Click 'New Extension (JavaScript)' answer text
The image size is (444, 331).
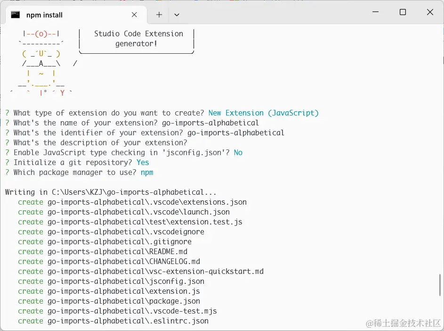[x=264, y=113]
